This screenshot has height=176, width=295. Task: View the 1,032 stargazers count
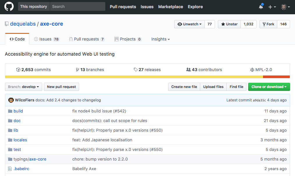(248, 24)
